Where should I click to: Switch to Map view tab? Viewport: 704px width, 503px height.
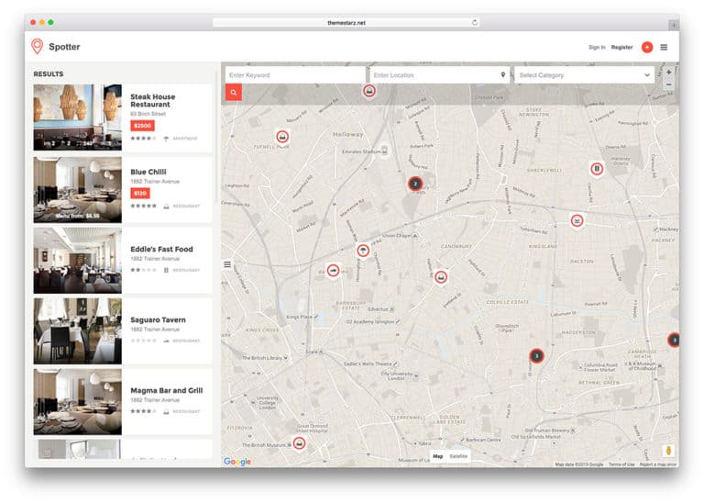(x=438, y=456)
